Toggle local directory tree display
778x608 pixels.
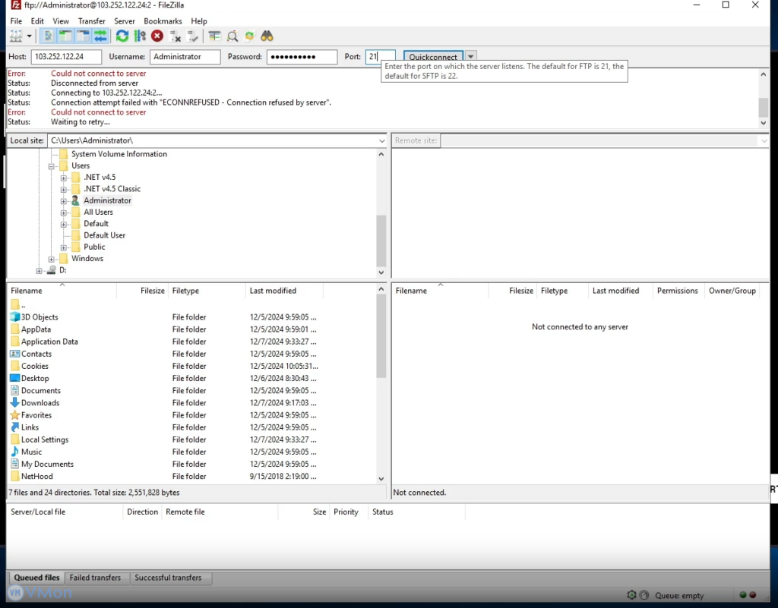[x=65, y=36]
